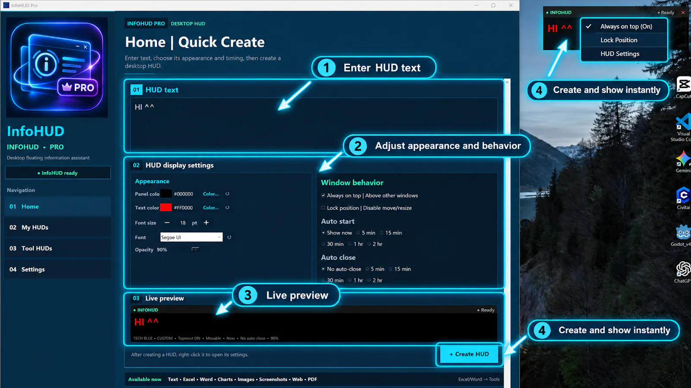Open the Godot desktop icon
Screen dimensions: 691x388
tap(682, 235)
